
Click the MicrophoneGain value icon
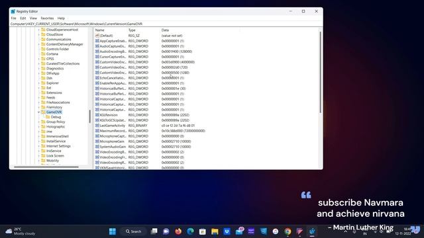click(x=97, y=141)
